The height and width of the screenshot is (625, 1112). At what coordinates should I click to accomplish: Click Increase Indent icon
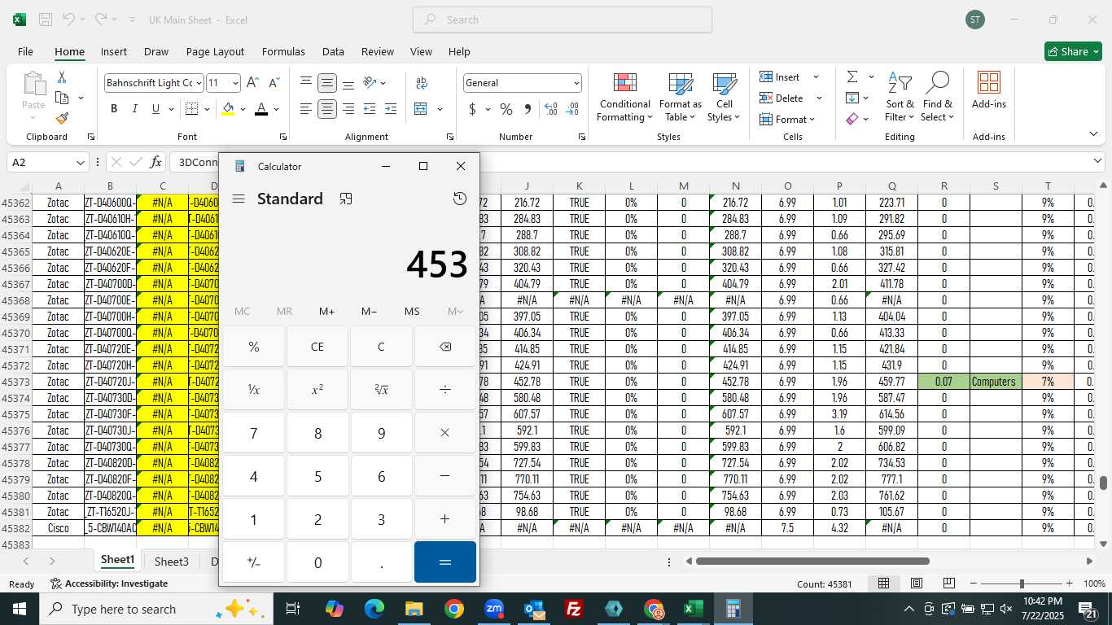391,109
